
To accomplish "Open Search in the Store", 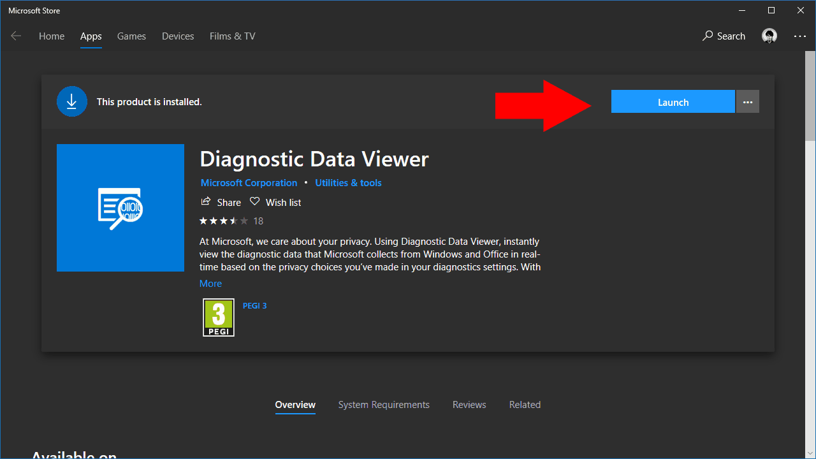I will (724, 36).
